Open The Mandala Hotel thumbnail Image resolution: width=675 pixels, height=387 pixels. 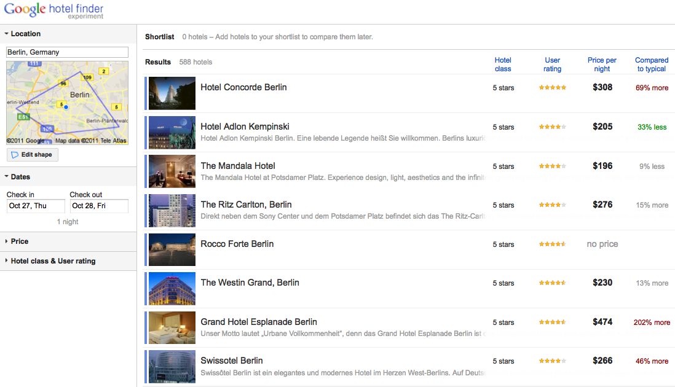pyautogui.click(x=172, y=171)
